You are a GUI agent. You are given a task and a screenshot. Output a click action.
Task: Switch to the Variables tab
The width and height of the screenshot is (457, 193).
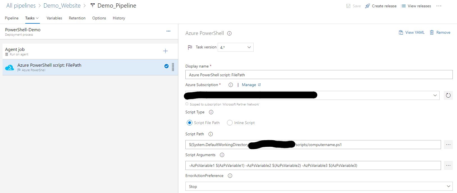pos(54,18)
